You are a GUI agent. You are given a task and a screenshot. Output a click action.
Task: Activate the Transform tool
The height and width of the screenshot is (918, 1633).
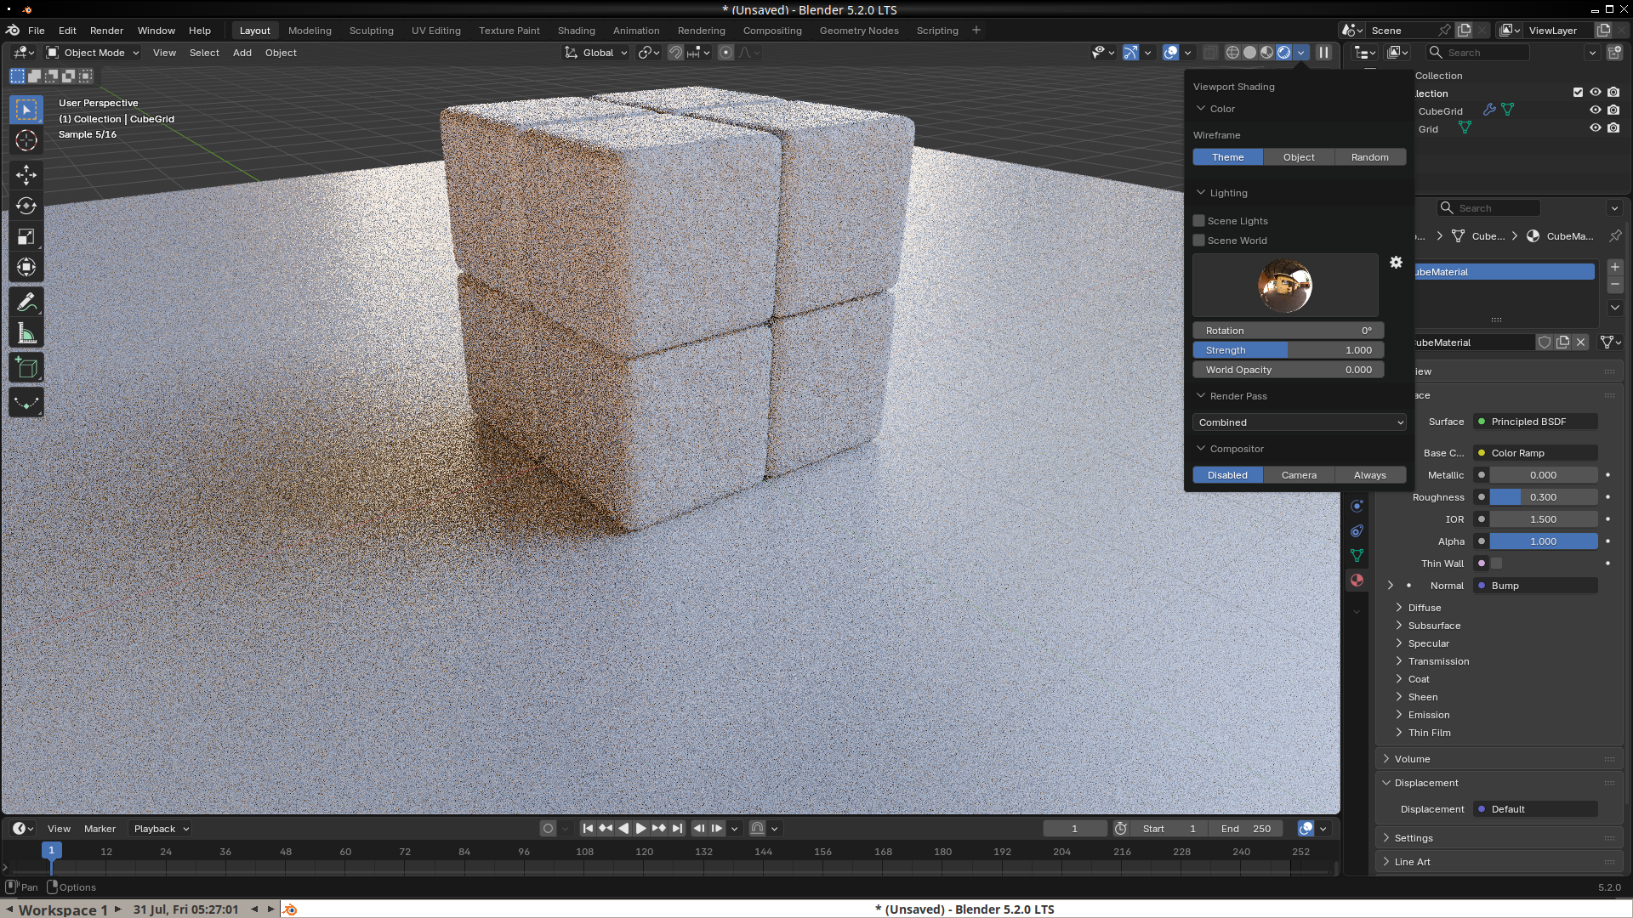coord(26,267)
